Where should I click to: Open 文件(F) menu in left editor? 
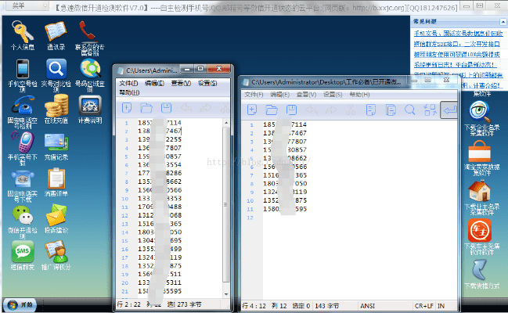coord(128,82)
